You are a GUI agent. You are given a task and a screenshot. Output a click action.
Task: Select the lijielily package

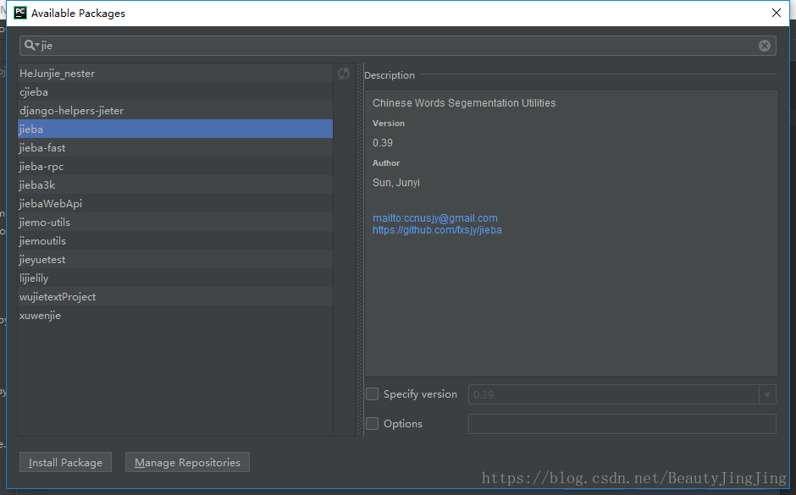pos(175,278)
